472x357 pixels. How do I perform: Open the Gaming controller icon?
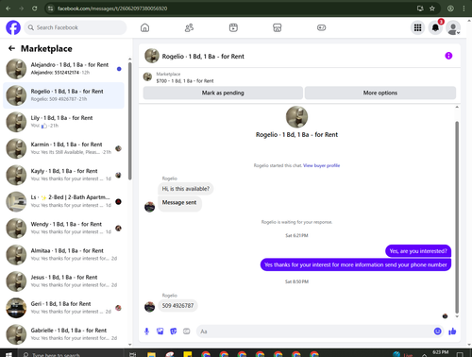click(321, 27)
